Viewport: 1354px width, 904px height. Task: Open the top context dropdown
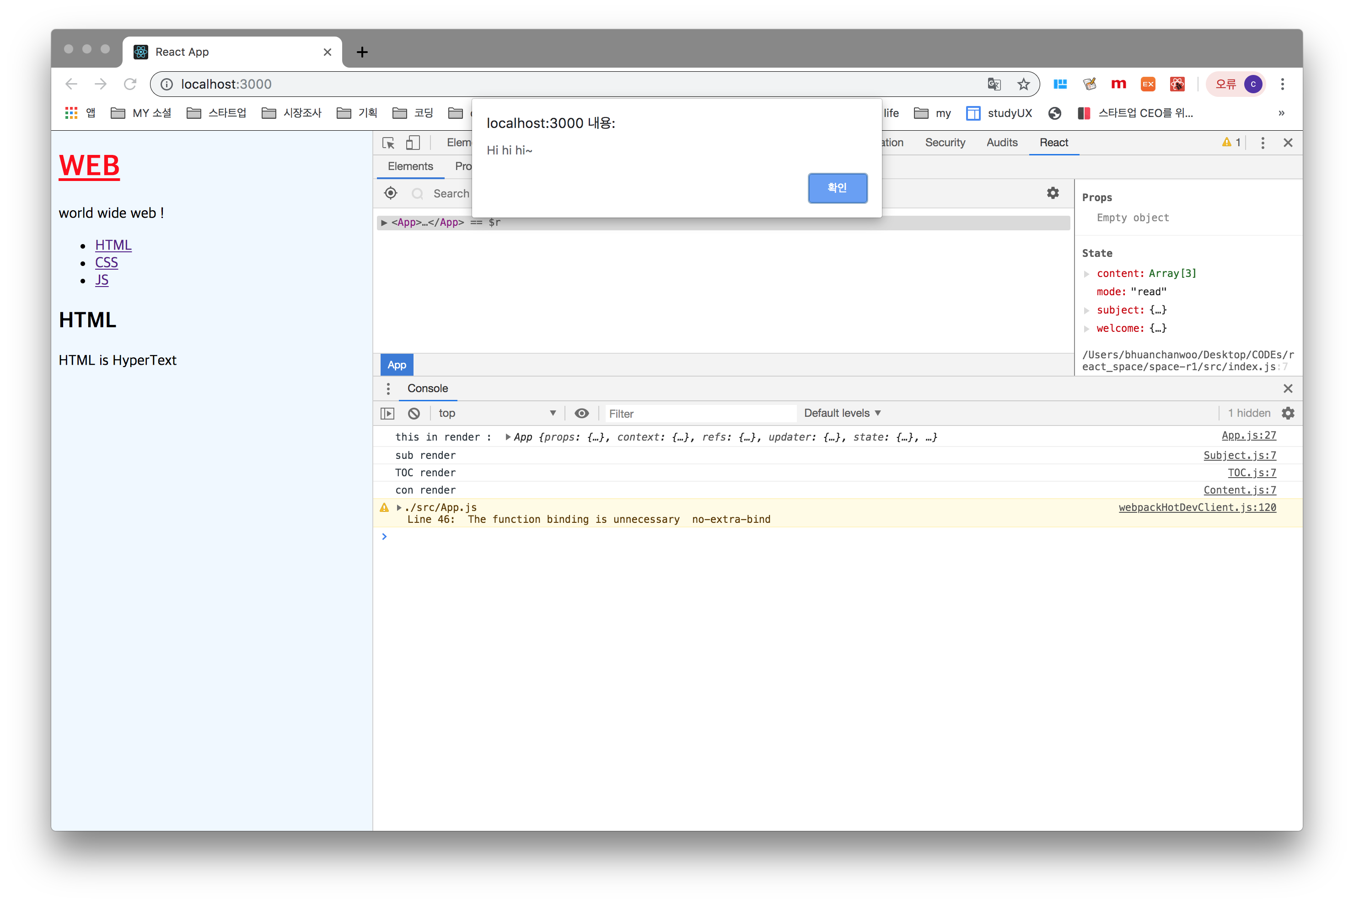[x=496, y=413]
